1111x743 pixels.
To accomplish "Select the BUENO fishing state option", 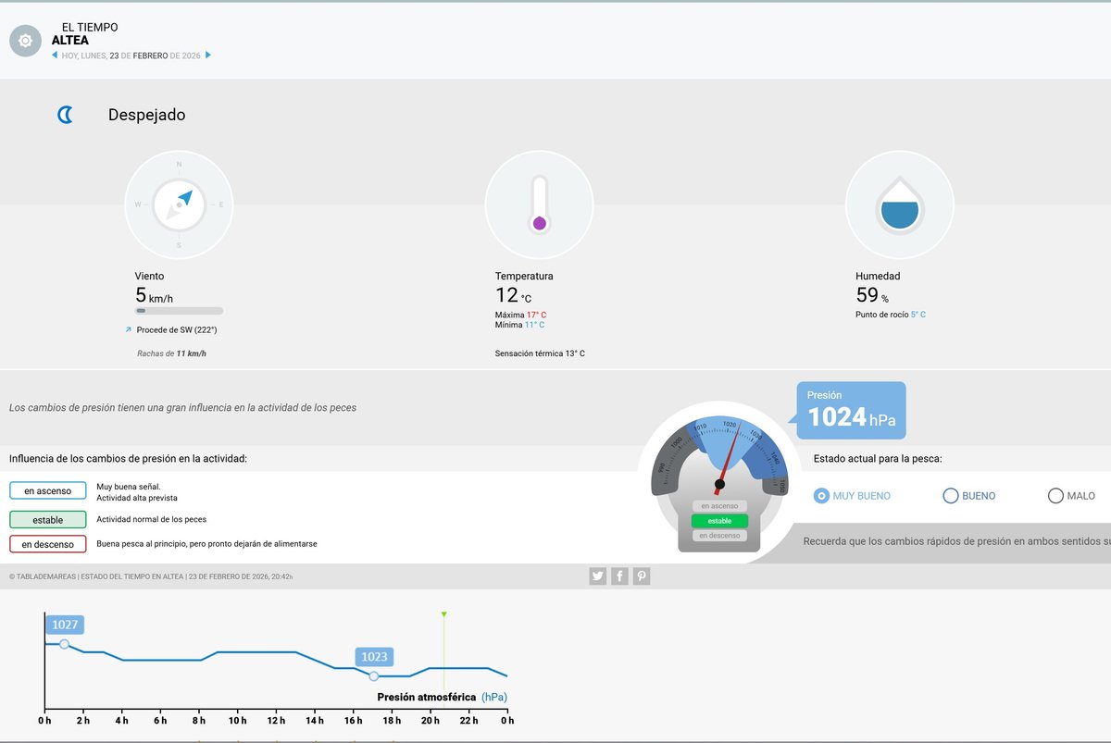I will click(950, 496).
